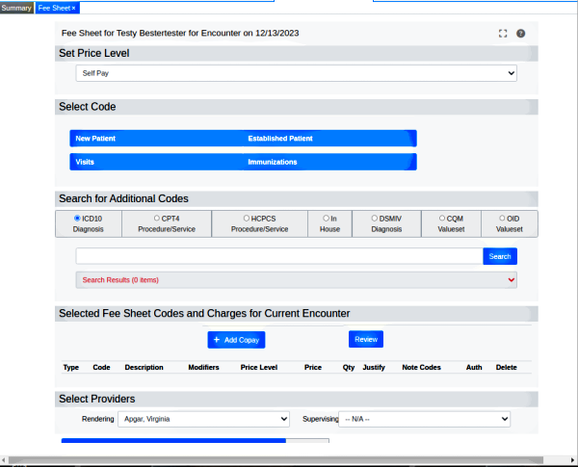Open the Supervising provider dropdown
Viewport: 578px width, 467px height.
tap(424, 420)
